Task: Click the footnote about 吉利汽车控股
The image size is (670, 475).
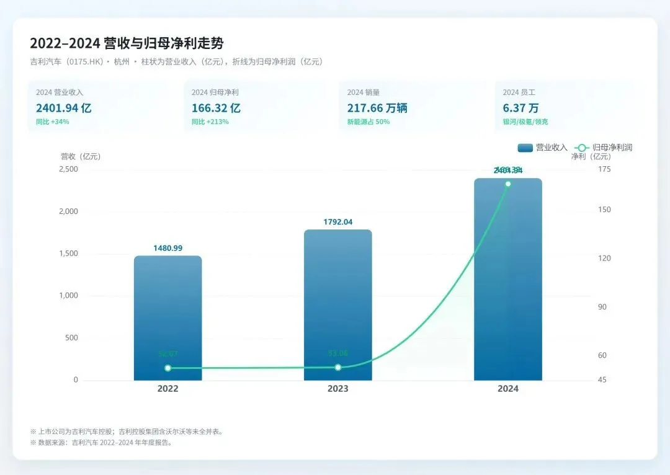Action: tap(127, 432)
